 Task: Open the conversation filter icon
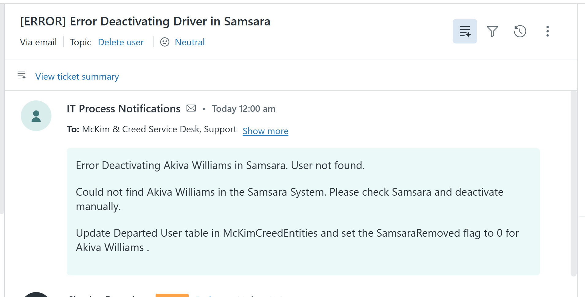tap(492, 31)
